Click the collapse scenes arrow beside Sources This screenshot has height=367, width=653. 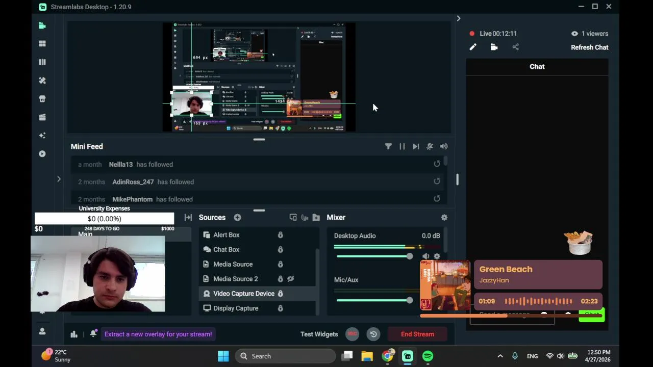click(188, 218)
